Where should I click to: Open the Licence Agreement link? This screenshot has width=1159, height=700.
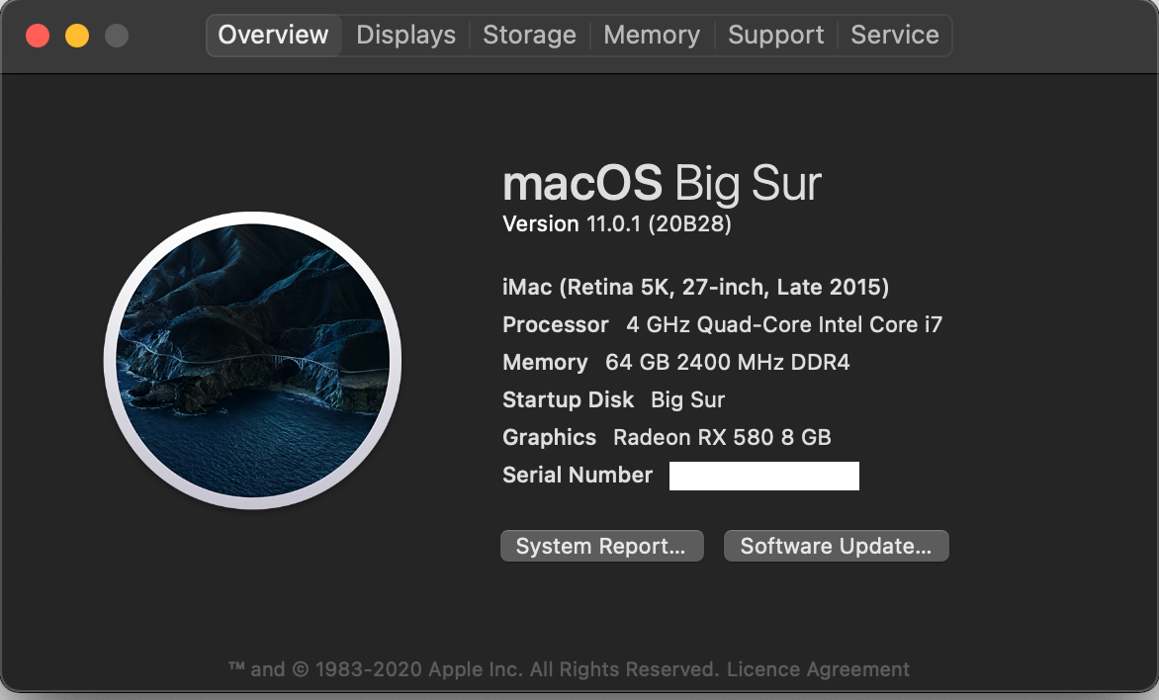tap(818, 669)
